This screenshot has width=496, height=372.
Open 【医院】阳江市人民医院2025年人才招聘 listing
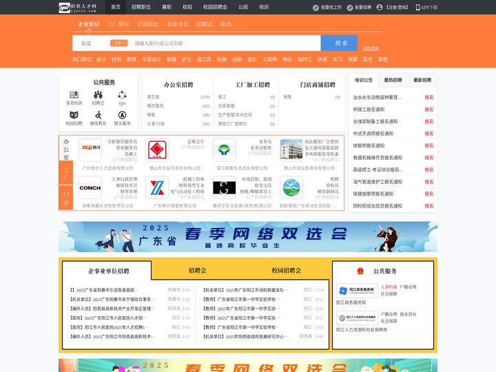pyautogui.click(x=109, y=327)
